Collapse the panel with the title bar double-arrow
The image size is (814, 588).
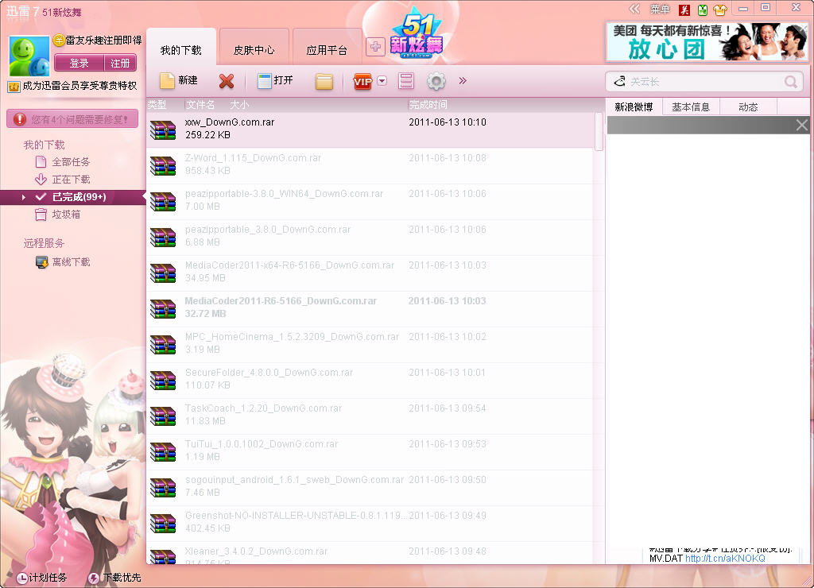(x=634, y=9)
